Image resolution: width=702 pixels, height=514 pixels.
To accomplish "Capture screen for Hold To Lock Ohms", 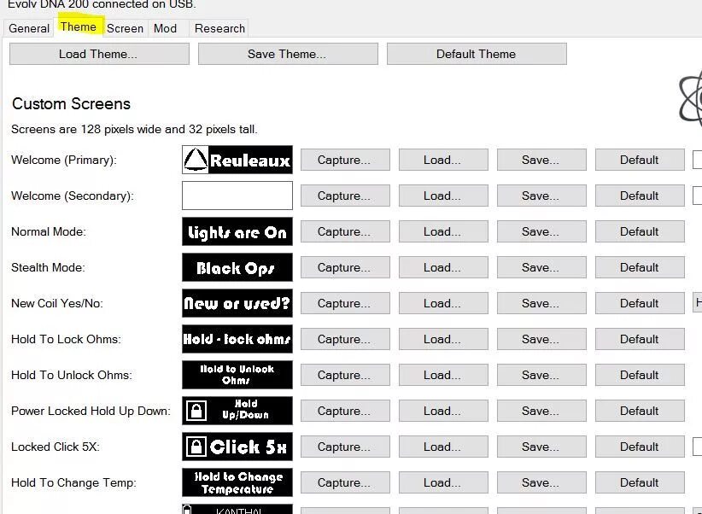I will coord(345,339).
